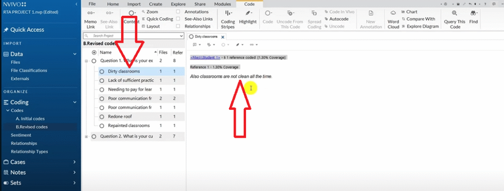The height and width of the screenshot is (191, 504).
Task: Open Externals in sidebar
Action: 20,79
